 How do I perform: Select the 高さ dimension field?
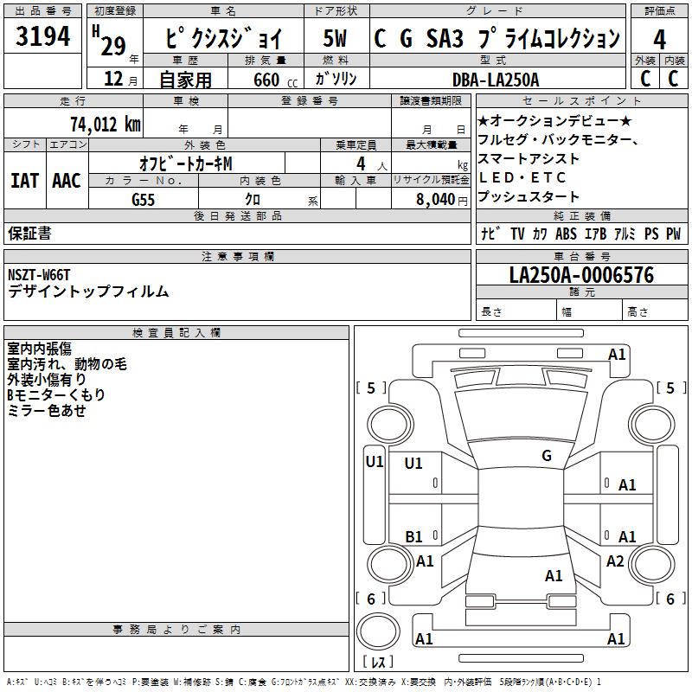[655, 311]
